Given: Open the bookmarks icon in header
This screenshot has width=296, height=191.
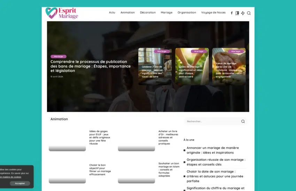Looking at the screenshot, I should [237, 13].
